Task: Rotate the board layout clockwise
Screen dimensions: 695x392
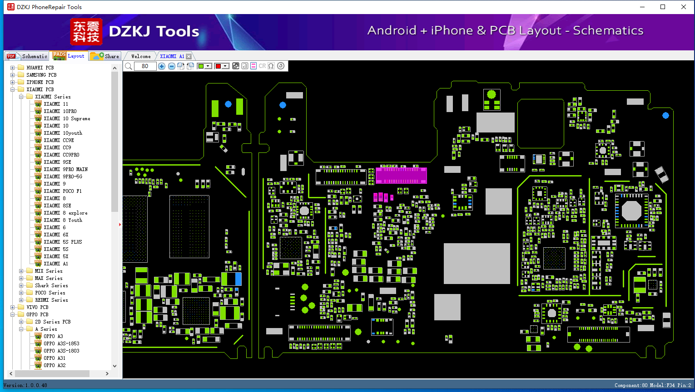Action: click(181, 66)
